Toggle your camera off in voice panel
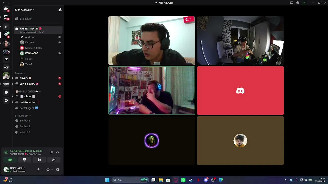328x184 pixels. click(10, 160)
